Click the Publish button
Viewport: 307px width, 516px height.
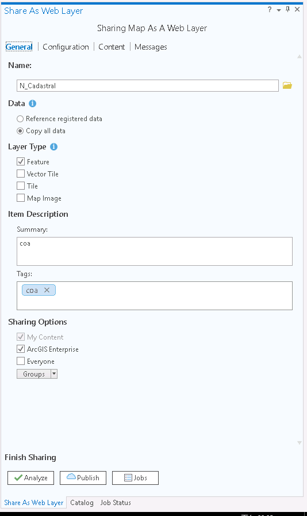click(x=83, y=478)
